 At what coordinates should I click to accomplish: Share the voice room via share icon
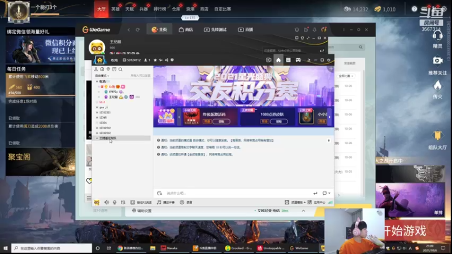click(166, 60)
